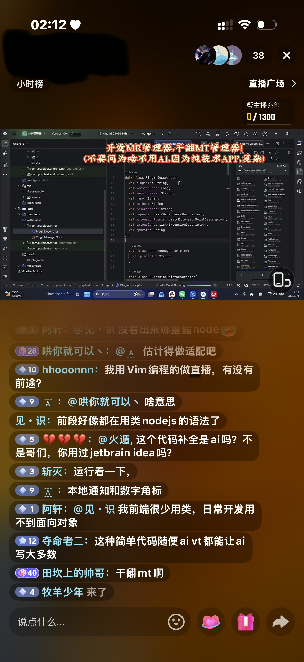Open the Logcat cat icon tool window
Viewport: 304px width, 662px height.
pos(5,248)
